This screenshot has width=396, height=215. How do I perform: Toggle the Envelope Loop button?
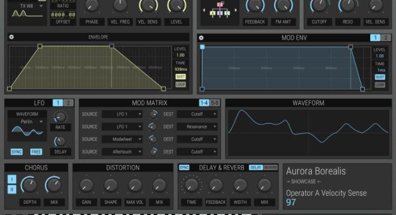[180, 85]
